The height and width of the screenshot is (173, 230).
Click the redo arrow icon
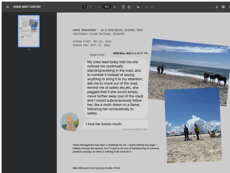152,7
